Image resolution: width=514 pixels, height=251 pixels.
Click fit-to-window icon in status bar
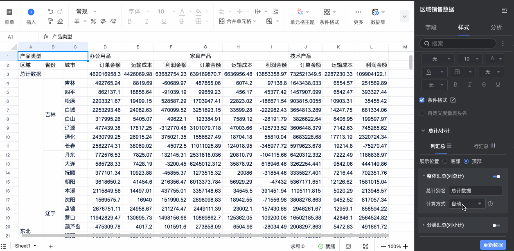tap(348, 246)
